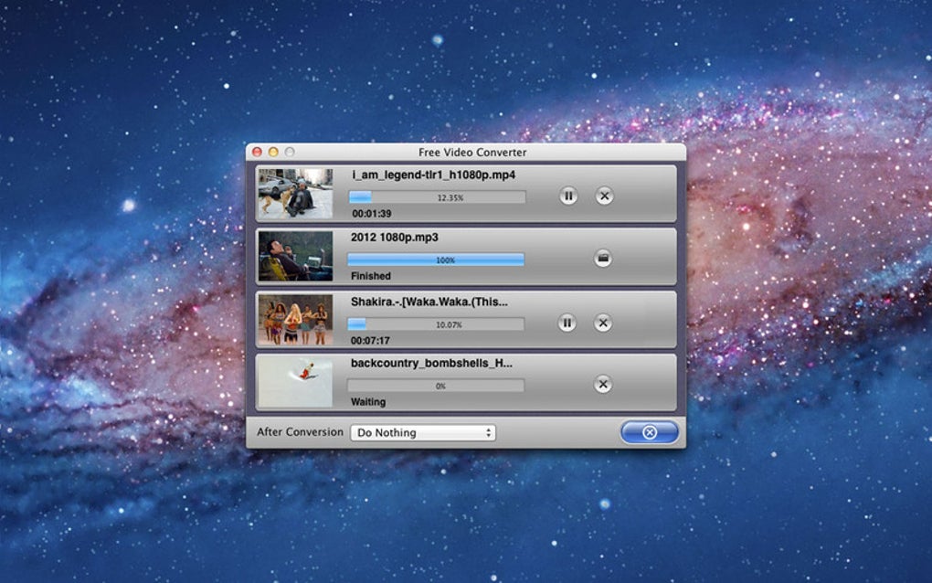Select file name 2012 1080p.mp3
932x583 pixels.
tap(394, 237)
